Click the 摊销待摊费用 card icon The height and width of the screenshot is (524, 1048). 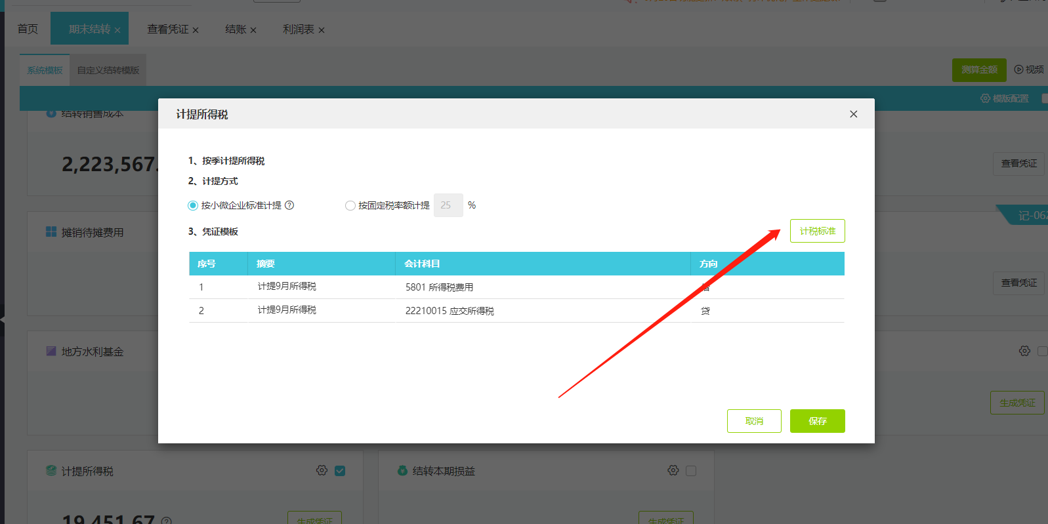click(x=51, y=232)
